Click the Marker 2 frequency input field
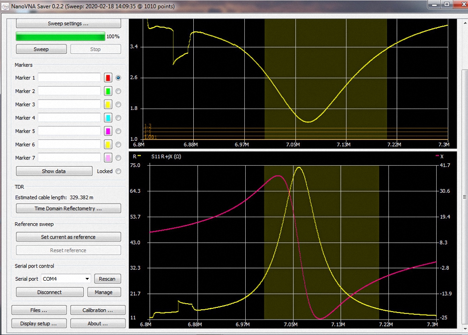Viewport: 468px width, 335px height. [x=69, y=91]
